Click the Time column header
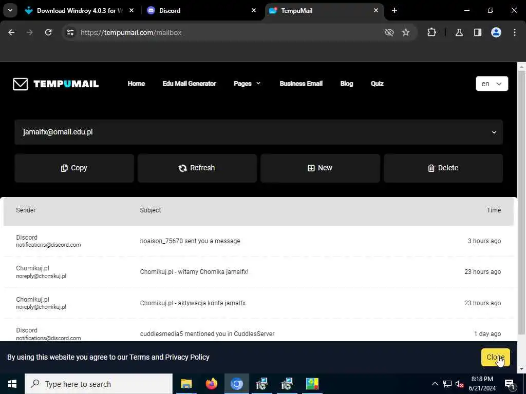The width and height of the screenshot is (526, 394). coord(494,210)
